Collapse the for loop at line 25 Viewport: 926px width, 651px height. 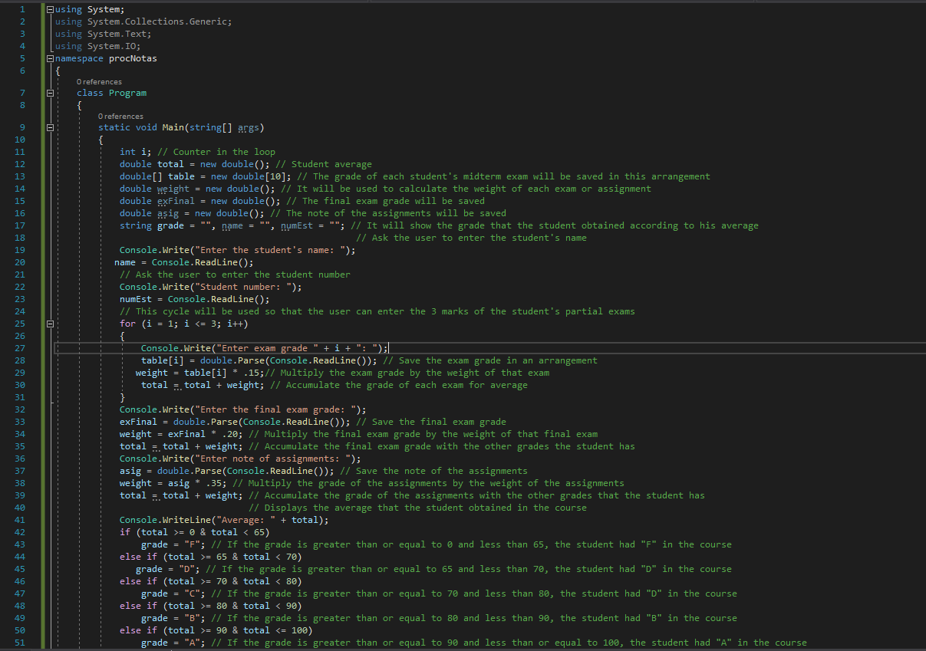pos(50,324)
